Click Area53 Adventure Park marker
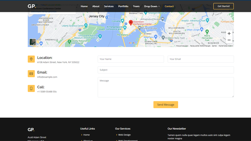This screenshot has height=141, width=251. click(x=207, y=20)
